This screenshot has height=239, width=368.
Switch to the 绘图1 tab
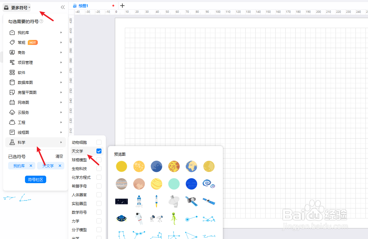[x=83, y=5]
